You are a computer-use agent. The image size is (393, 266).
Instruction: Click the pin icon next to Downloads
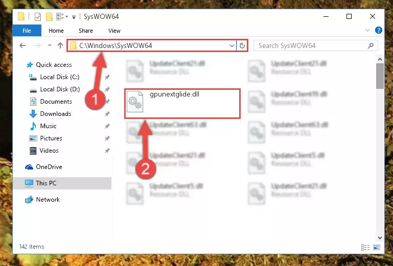click(107, 114)
